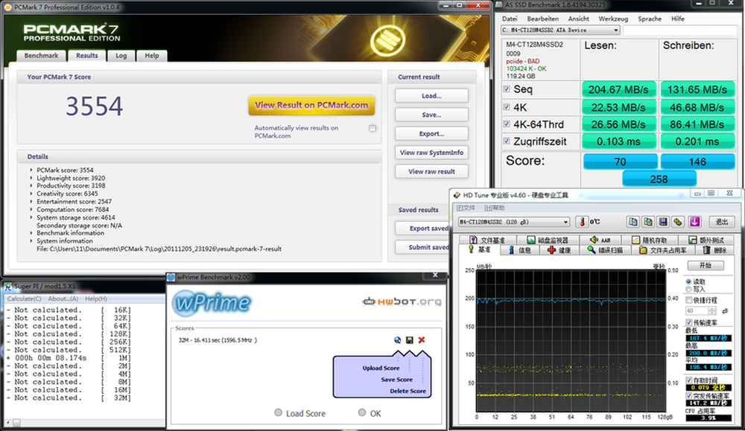Click the Super PI title bar icon
Image resolution: width=745 pixels, height=431 pixels.
(x=8, y=287)
